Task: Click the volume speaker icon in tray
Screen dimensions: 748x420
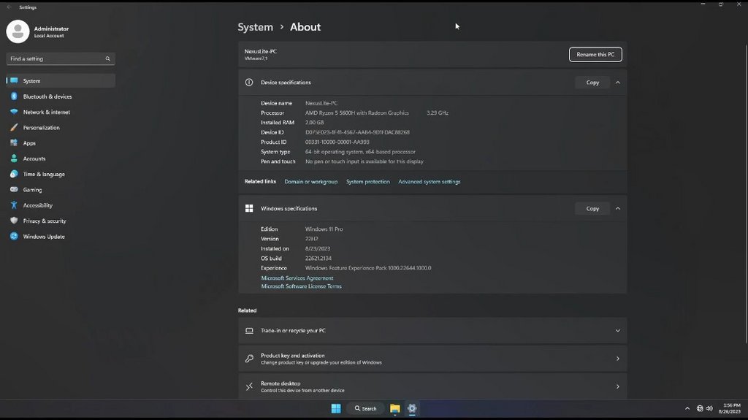Action: click(709, 408)
